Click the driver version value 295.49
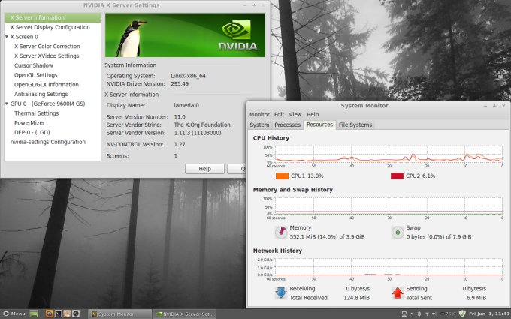511x319 pixels. 180,83
